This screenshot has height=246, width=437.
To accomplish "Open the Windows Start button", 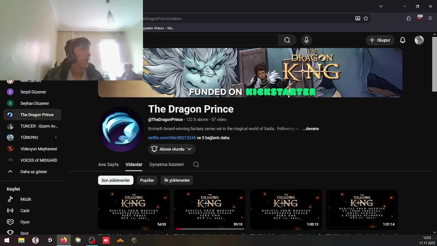I will pyautogui.click(x=6, y=240).
